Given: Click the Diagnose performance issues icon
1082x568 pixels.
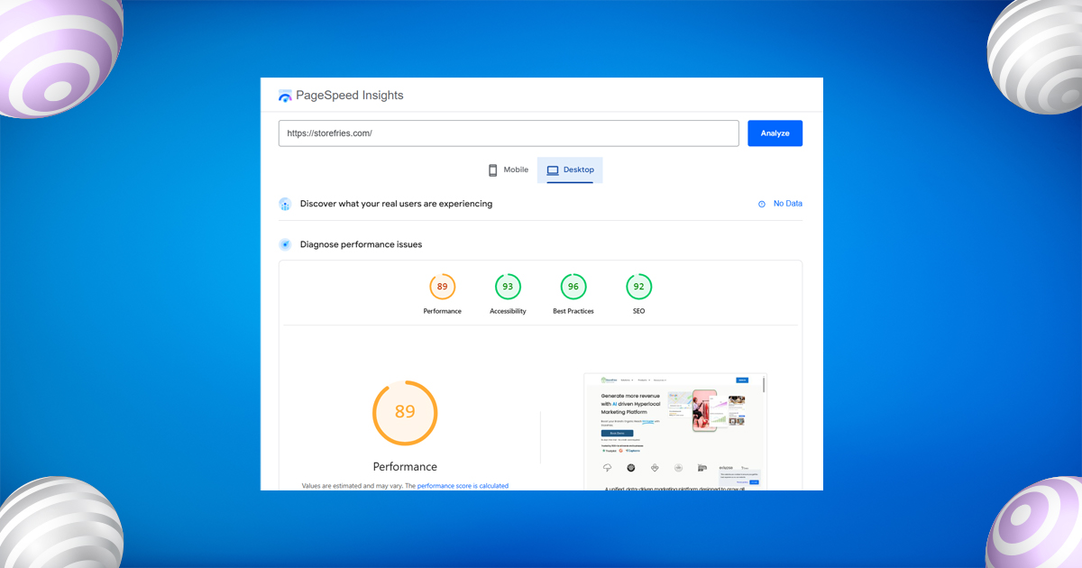Looking at the screenshot, I should click(285, 244).
